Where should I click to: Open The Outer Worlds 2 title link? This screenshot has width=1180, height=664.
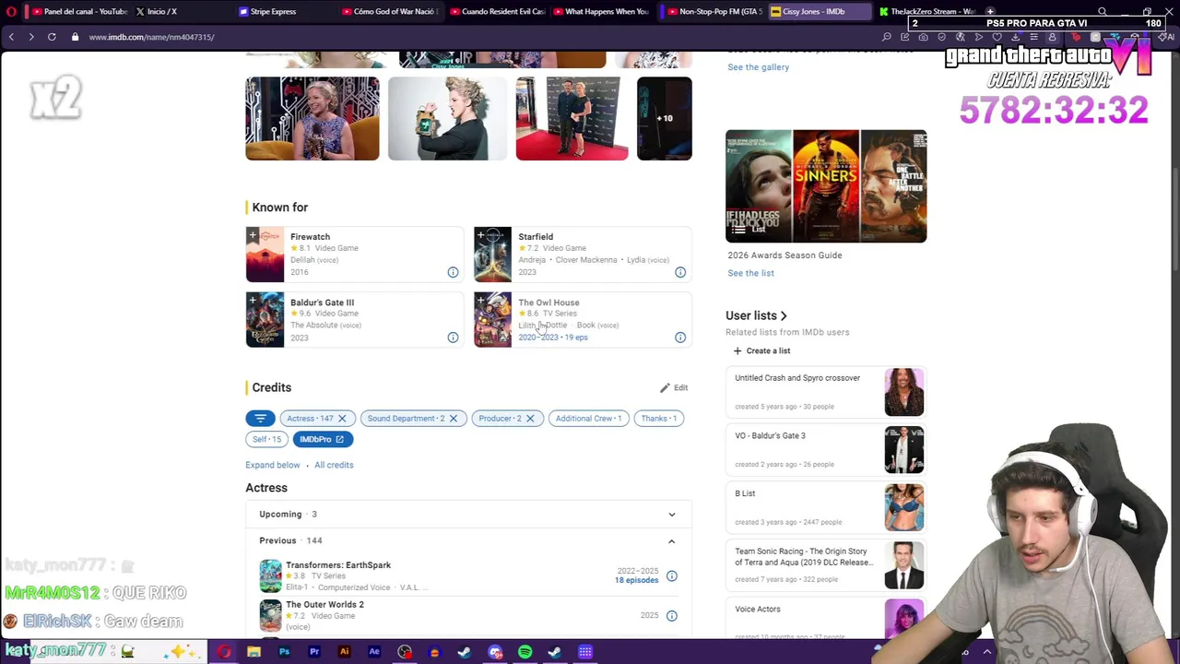(324, 604)
